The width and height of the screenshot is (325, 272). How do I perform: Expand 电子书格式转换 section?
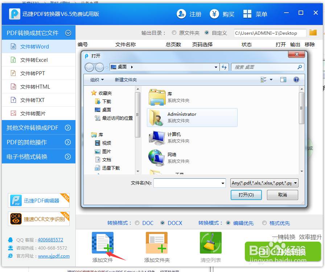pos(68,157)
